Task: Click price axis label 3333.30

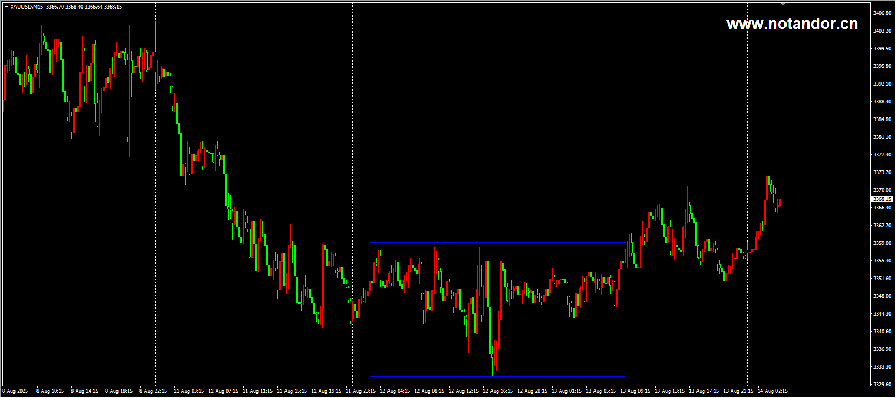Action: (883, 367)
